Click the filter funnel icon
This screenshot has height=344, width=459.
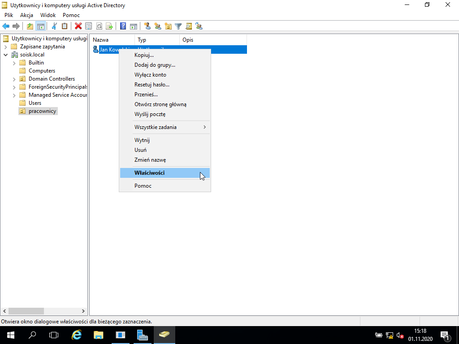pyautogui.click(x=178, y=26)
